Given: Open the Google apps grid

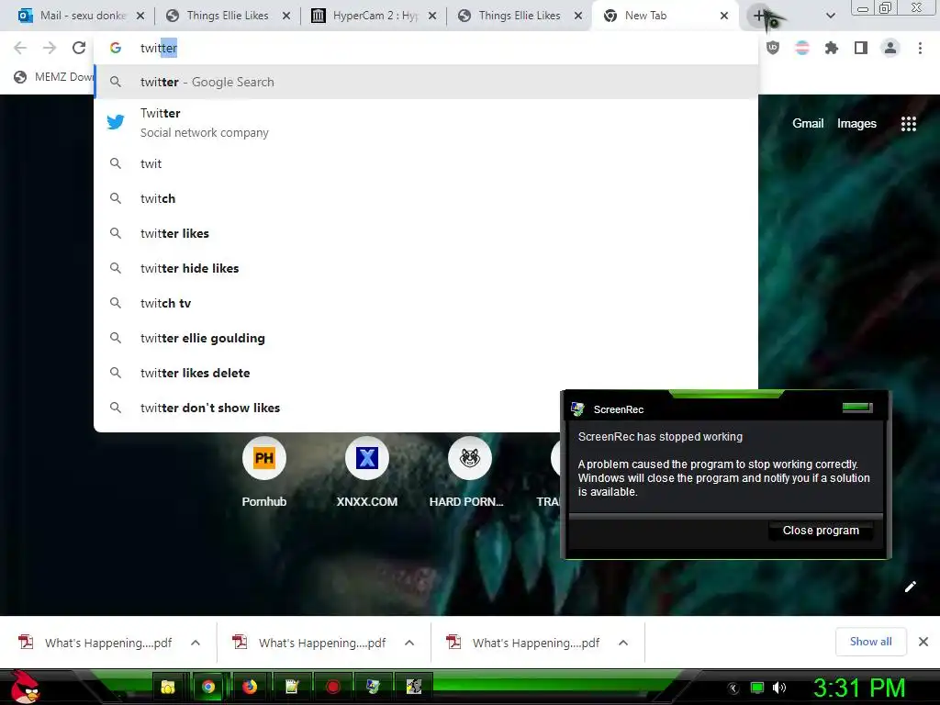Looking at the screenshot, I should click(909, 124).
